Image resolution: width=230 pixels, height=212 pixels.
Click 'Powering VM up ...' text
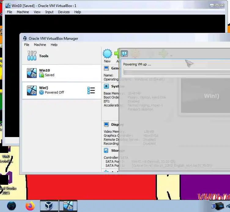tap(137, 65)
